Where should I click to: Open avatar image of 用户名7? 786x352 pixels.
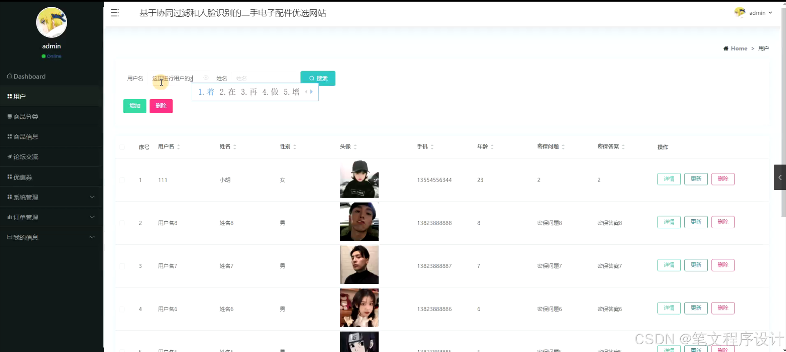tap(359, 265)
